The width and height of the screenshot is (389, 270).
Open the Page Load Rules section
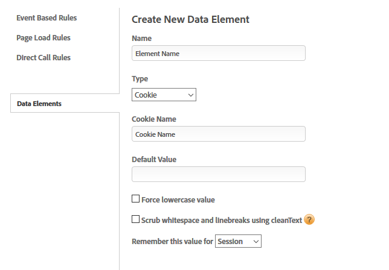tap(43, 37)
